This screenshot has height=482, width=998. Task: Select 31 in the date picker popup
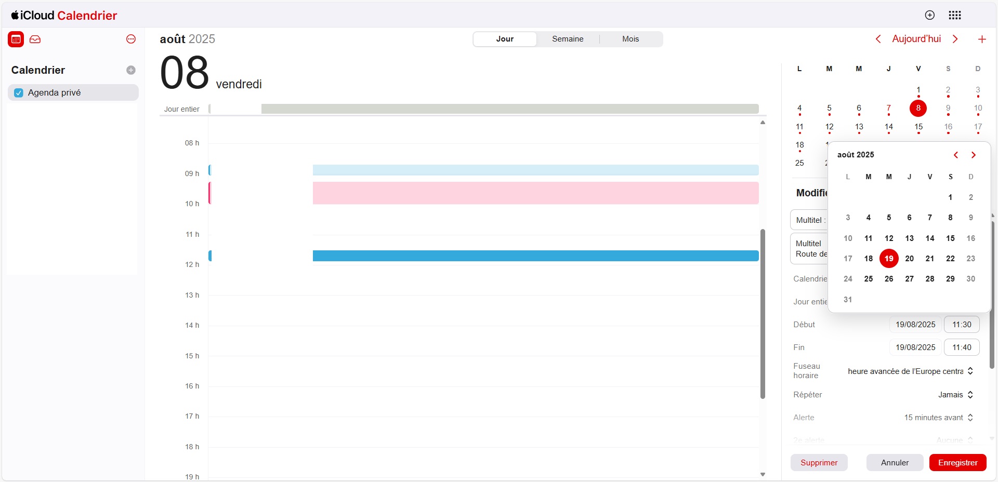(x=848, y=300)
